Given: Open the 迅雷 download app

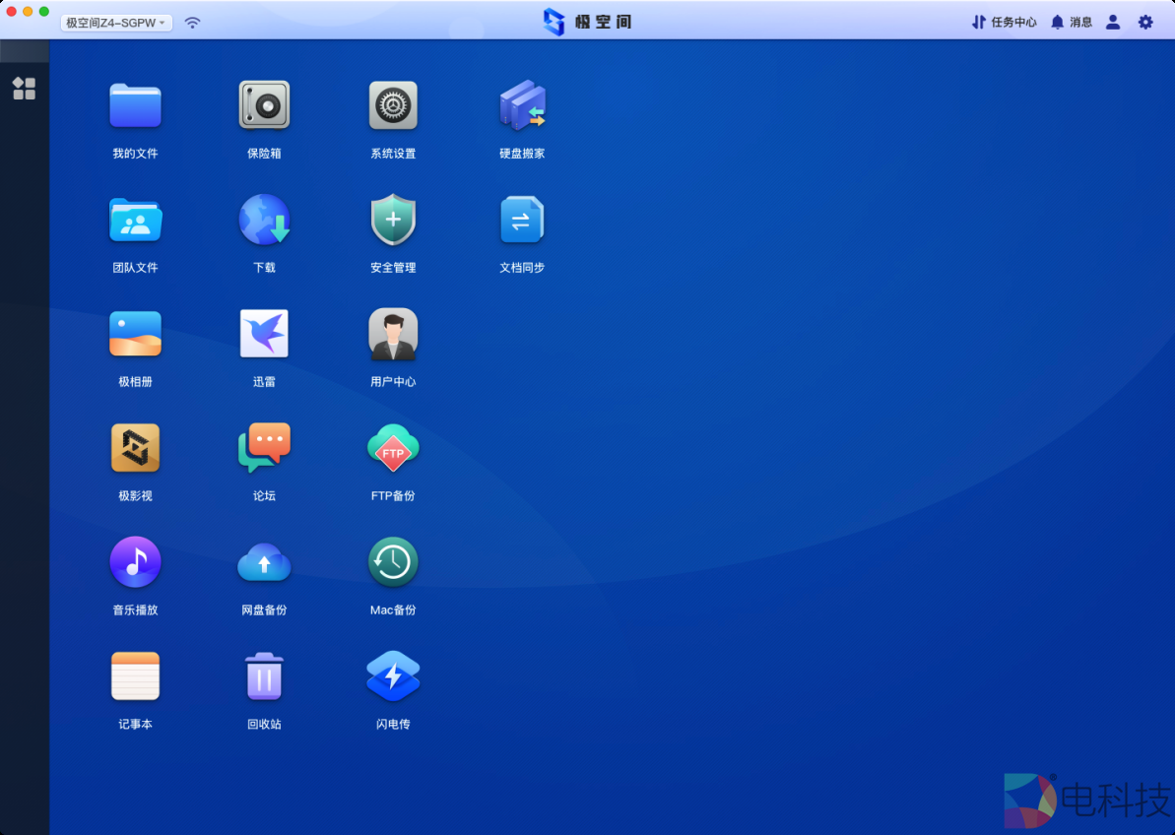Looking at the screenshot, I should pyautogui.click(x=264, y=334).
